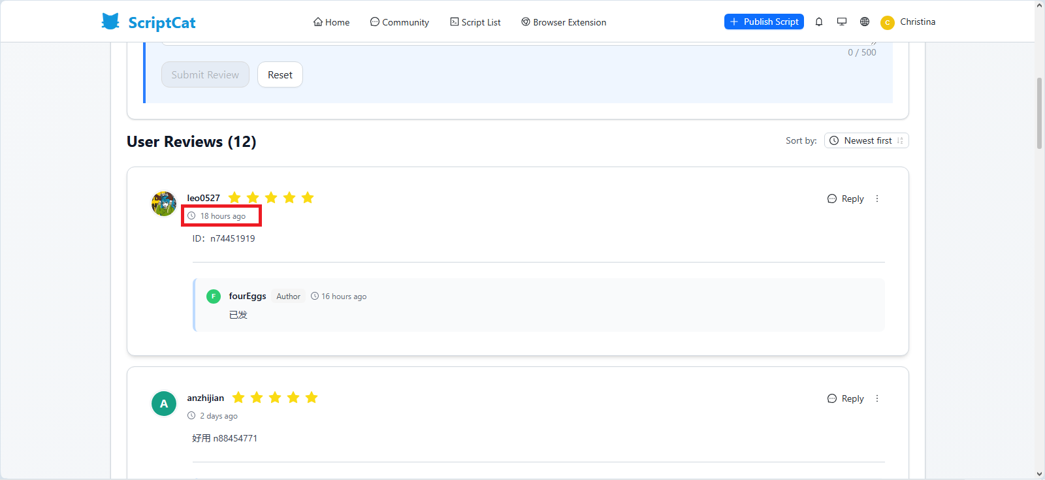Reply to leo0527's review
The image size is (1045, 480).
(x=846, y=199)
